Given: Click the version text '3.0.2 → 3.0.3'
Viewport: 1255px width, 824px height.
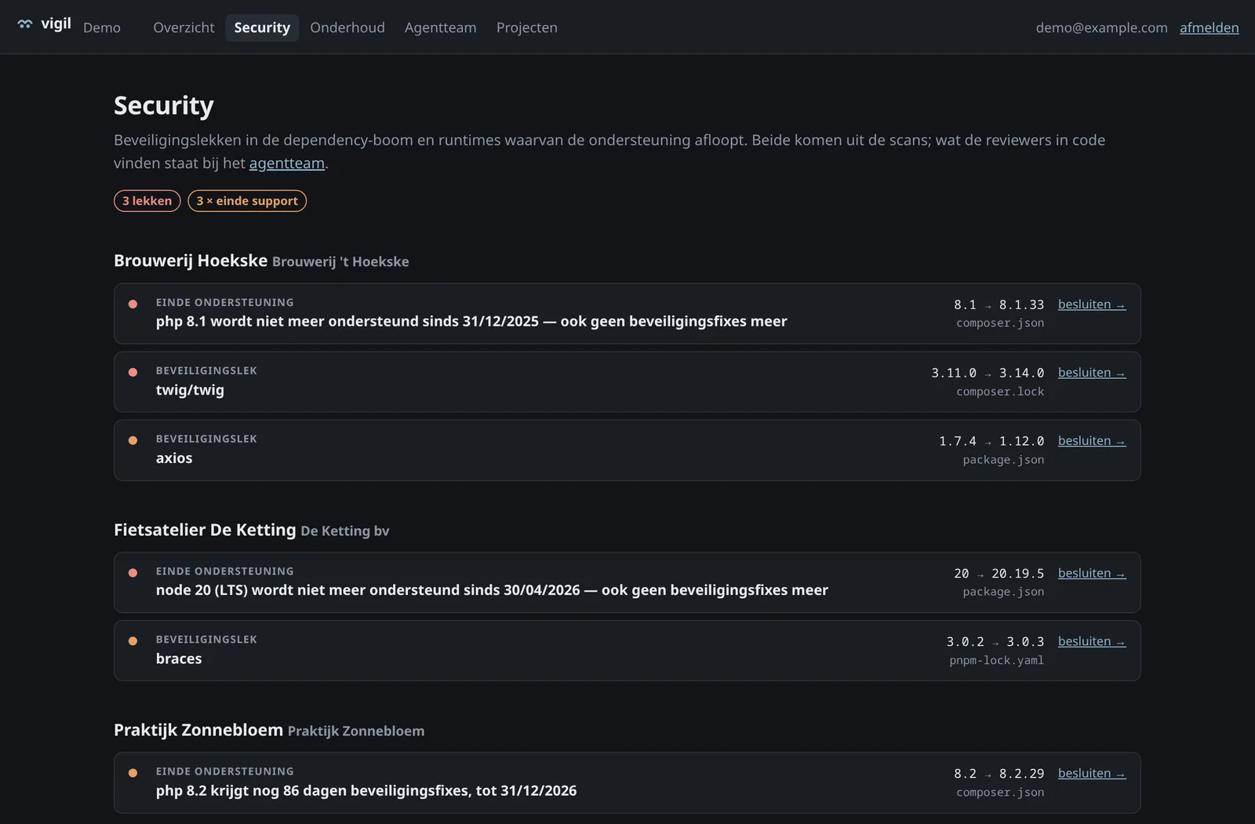Looking at the screenshot, I should click(x=995, y=642).
